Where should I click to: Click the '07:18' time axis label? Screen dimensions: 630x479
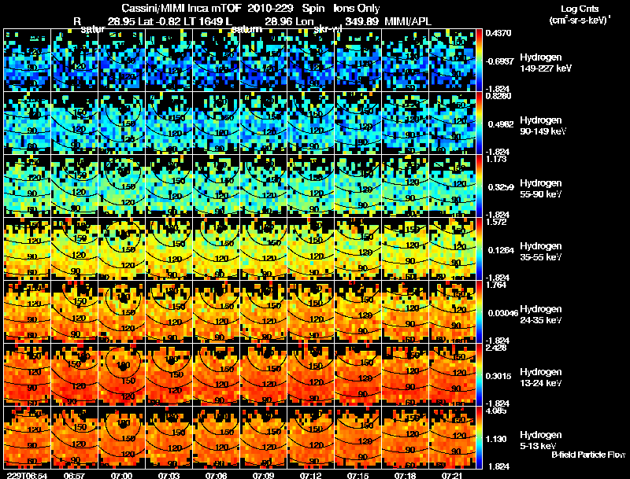405,475
